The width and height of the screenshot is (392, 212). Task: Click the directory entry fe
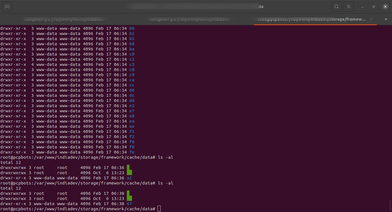coord(132,152)
